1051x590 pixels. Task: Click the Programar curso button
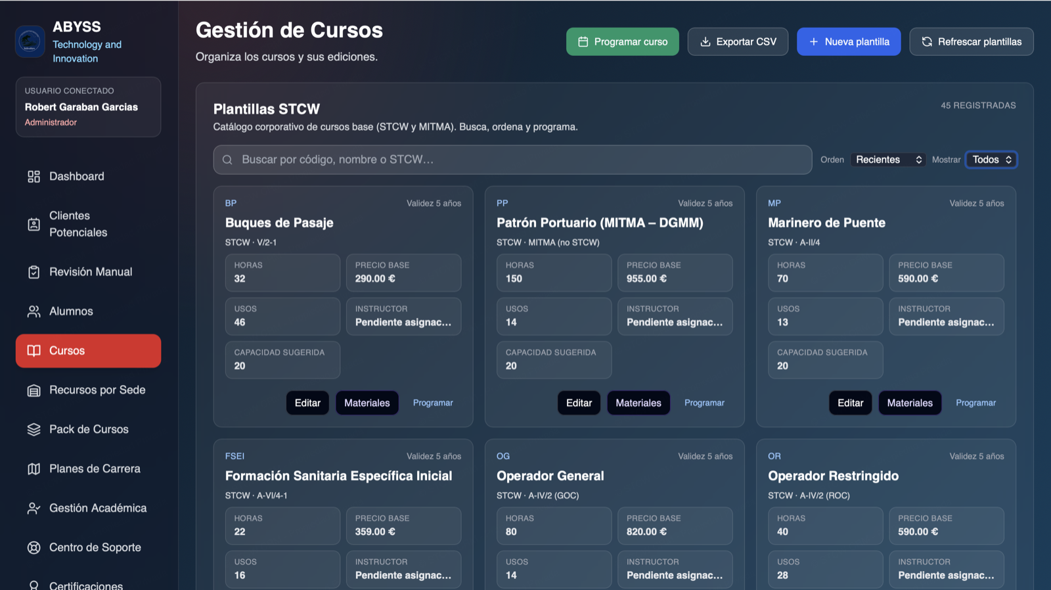point(623,42)
